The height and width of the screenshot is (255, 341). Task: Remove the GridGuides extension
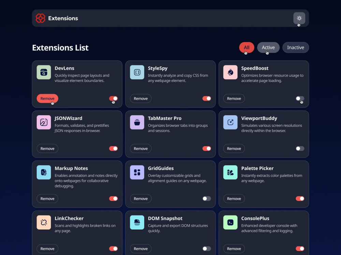(x=141, y=199)
